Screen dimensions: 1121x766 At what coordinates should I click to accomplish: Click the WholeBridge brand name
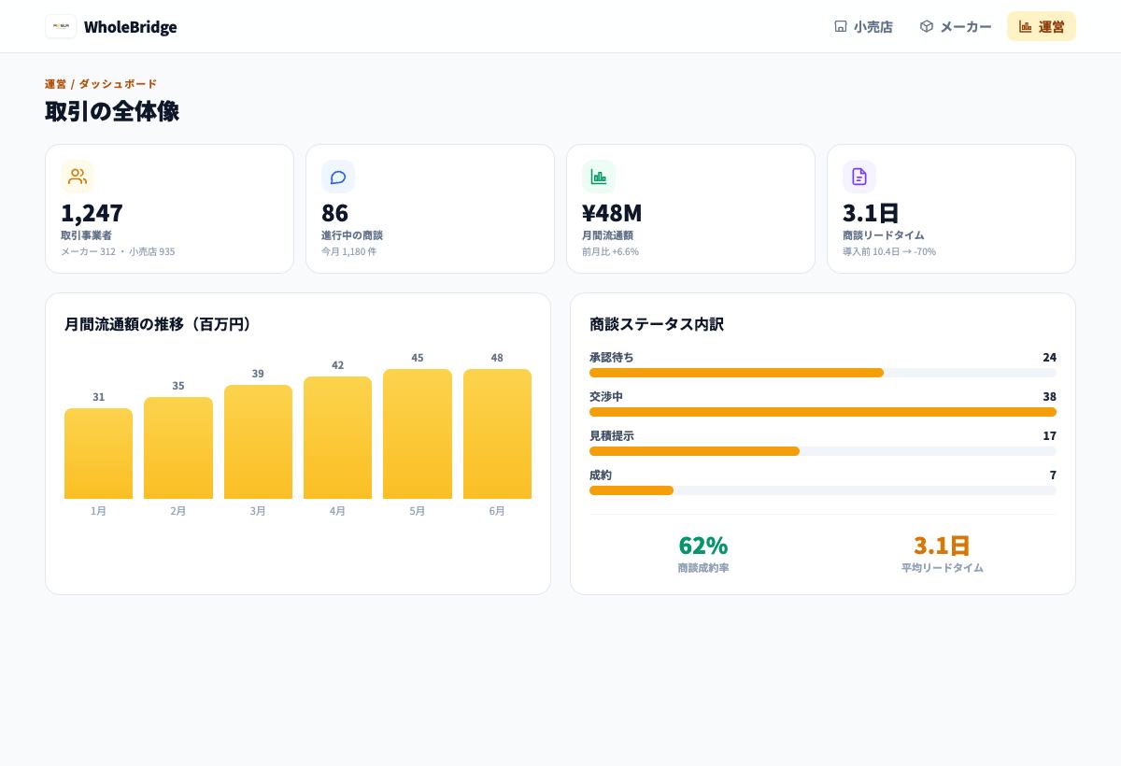pos(130,27)
